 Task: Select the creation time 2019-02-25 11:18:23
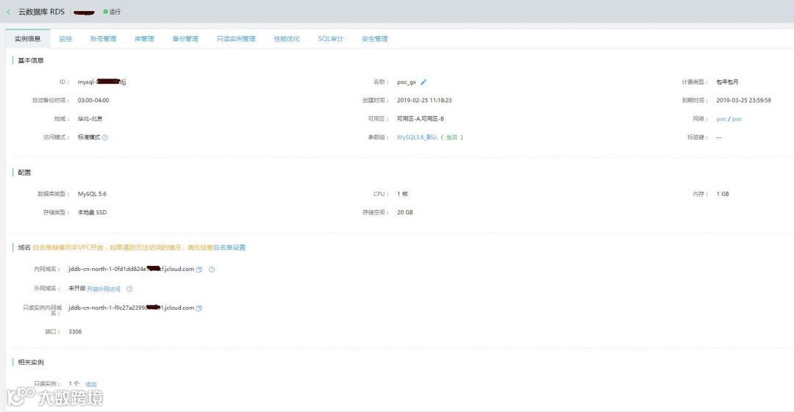pos(424,100)
